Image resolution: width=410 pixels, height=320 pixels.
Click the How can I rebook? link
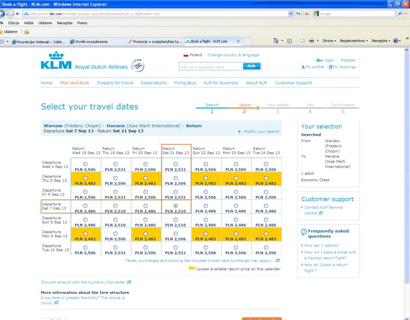(x=322, y=245)
